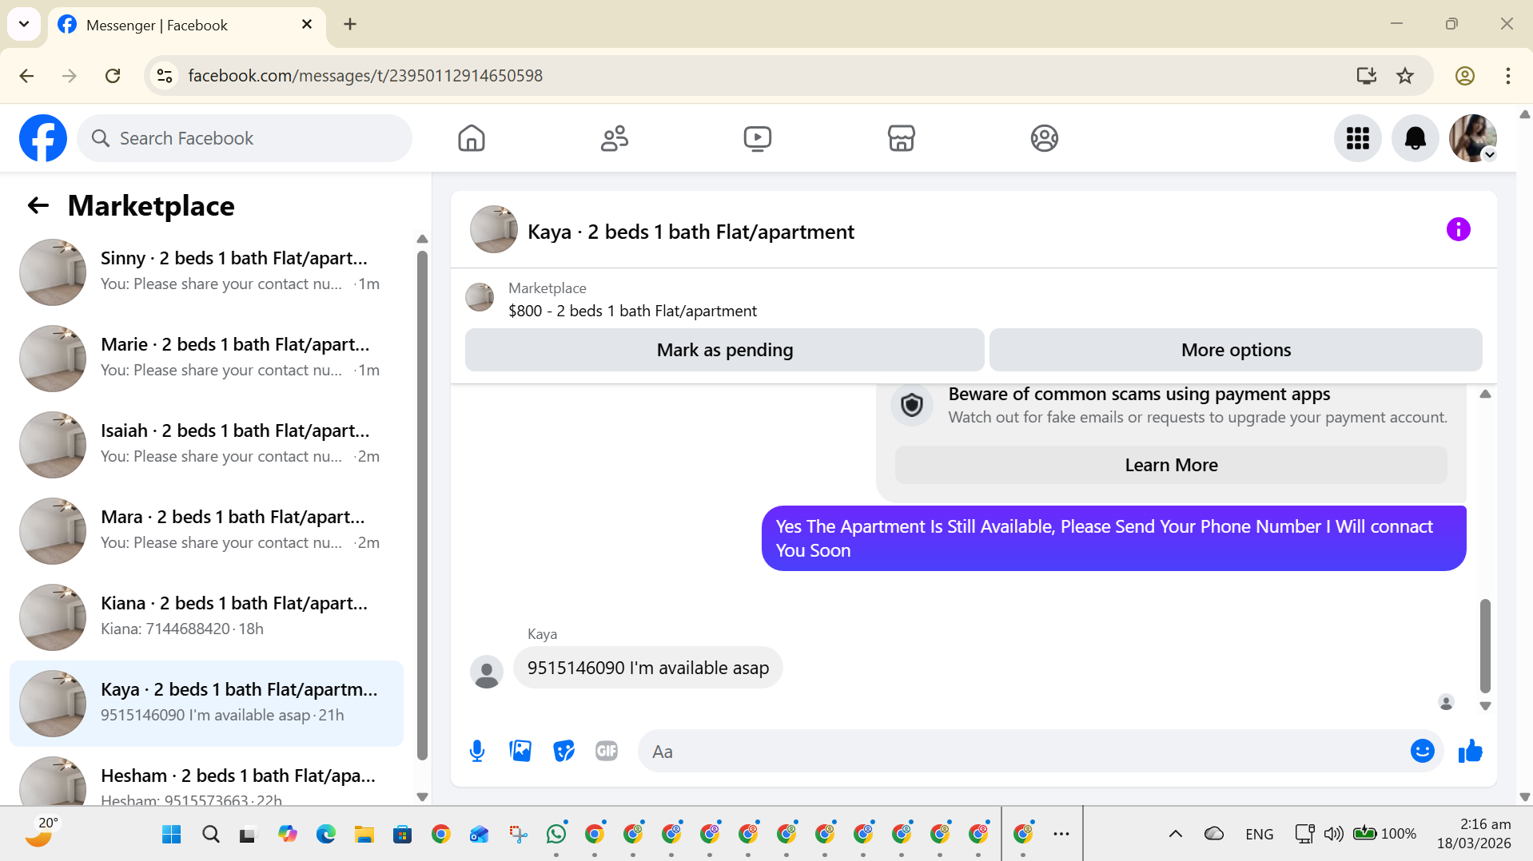Screen dimensions: 1533x861
Task: Reload the page
Action: (113, 76)
